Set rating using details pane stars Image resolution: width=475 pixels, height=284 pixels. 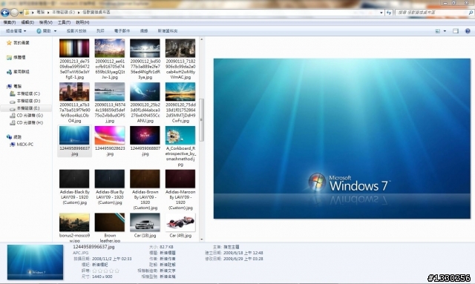coord(105,271)
